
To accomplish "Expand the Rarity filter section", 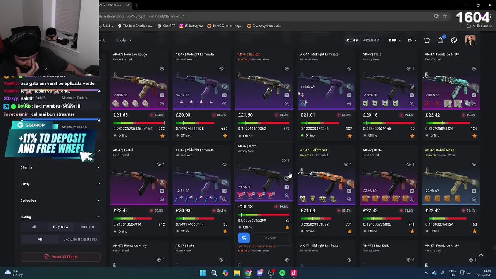I will (60, 184).
